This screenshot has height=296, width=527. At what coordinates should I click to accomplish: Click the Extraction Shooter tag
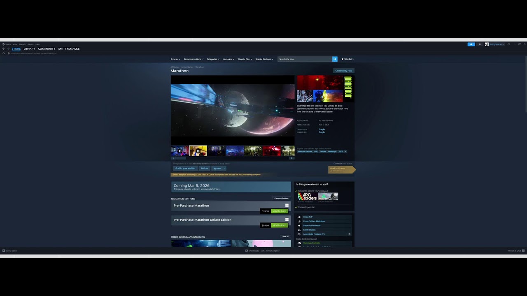point(305,152)
